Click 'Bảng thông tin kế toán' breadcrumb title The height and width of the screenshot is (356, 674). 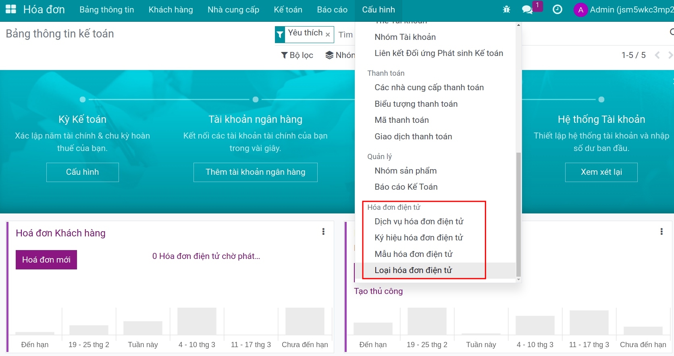[60, 34]
